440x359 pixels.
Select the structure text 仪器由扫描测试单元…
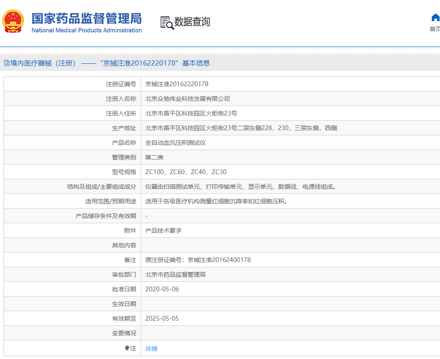click(241, 187)
